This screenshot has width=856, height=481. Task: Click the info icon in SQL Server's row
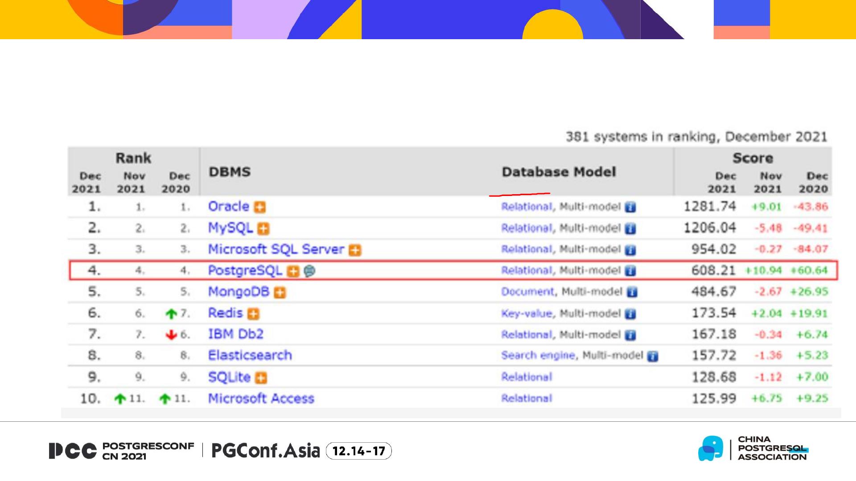pos(630,250)
